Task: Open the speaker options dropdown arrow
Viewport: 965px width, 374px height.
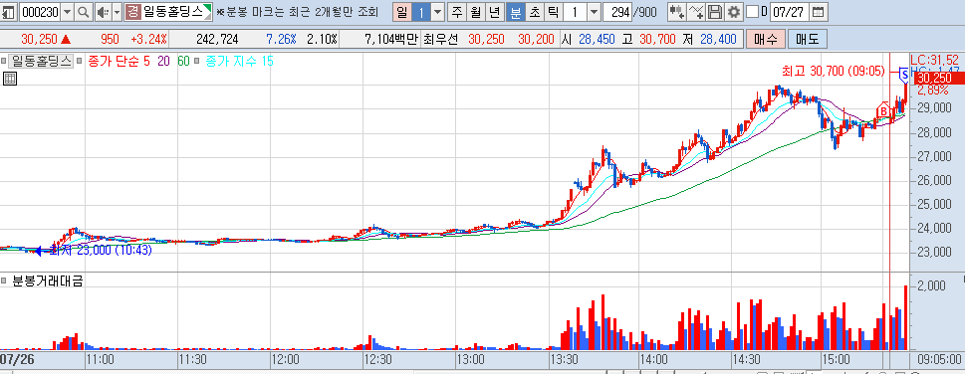Action: point(117,12)
